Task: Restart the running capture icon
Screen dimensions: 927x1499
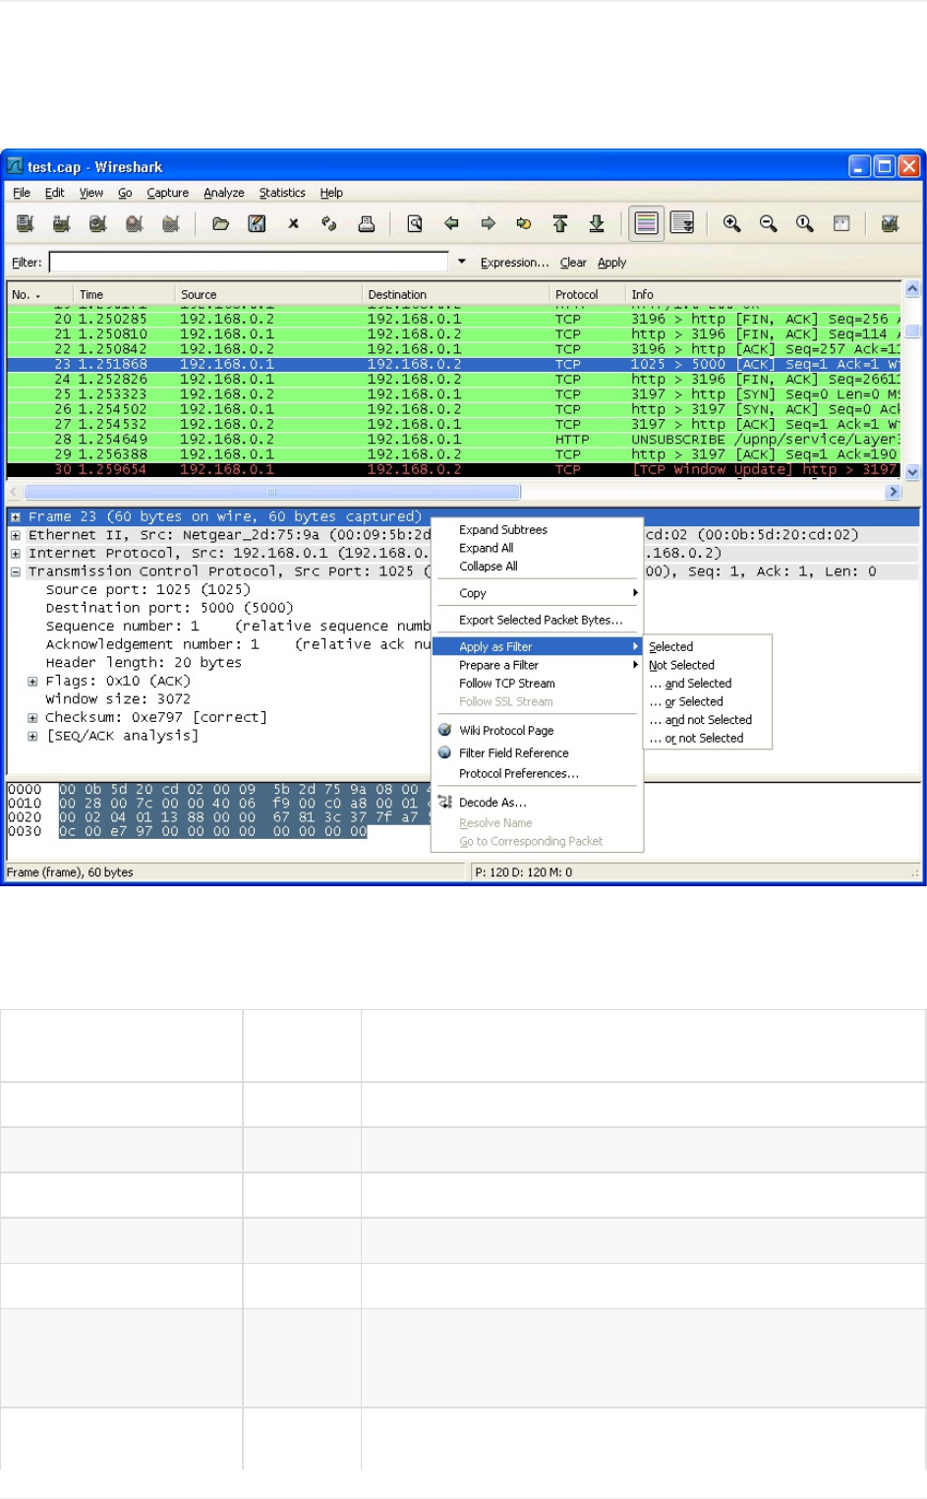Action: click(171, 224)
